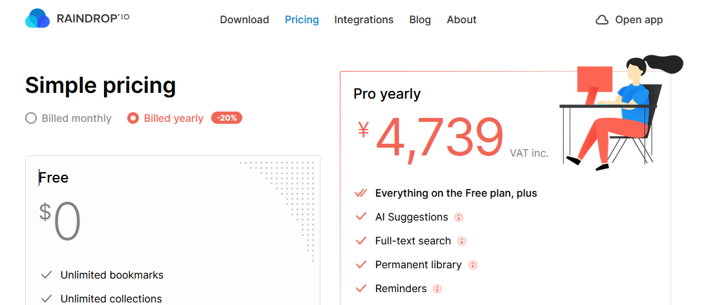Click the Raindrop.io cloud logo
708x305 pixels.
coord(37,19)
